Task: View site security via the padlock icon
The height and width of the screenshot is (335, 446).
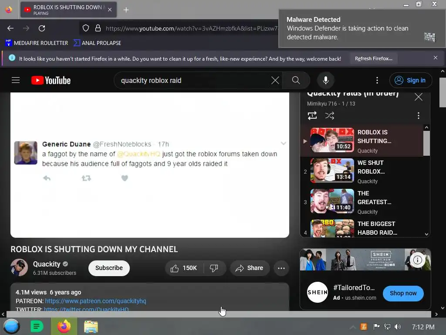Action: click(x=98, y=28)
